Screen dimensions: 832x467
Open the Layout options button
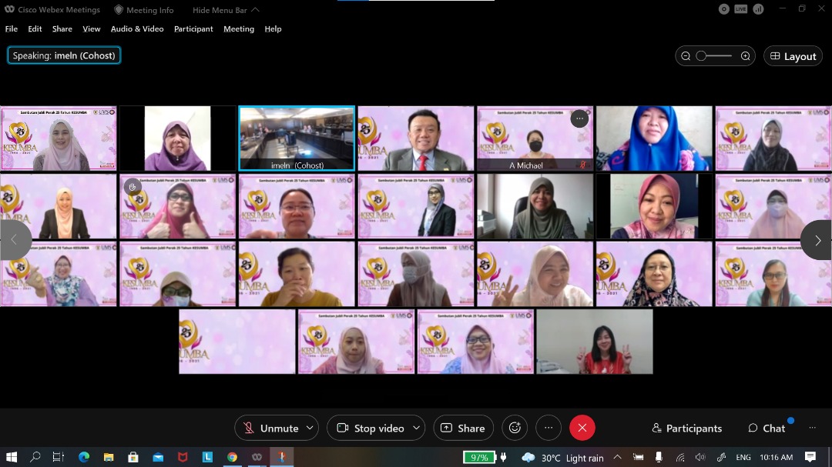click(793, 56)
